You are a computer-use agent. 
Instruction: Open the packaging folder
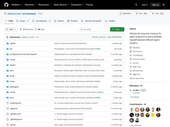point(14,87)
